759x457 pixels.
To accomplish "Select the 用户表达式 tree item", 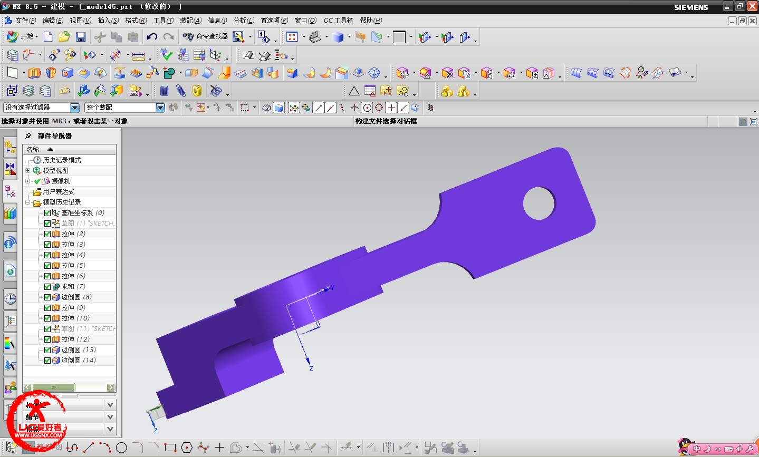I will point(59,192).
